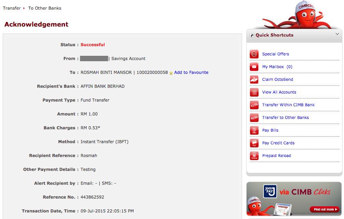
Task: Click the View All Accounts list icon
Action: point(254,92)
